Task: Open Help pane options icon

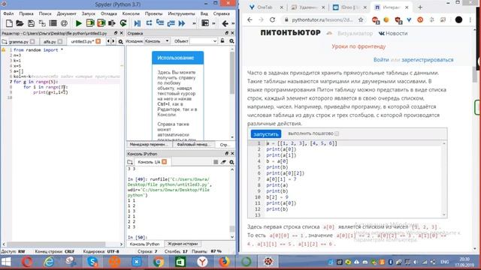Action: click(231, 41)
